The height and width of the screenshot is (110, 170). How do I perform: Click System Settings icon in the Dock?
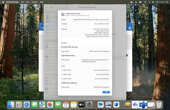pos(89,105)
